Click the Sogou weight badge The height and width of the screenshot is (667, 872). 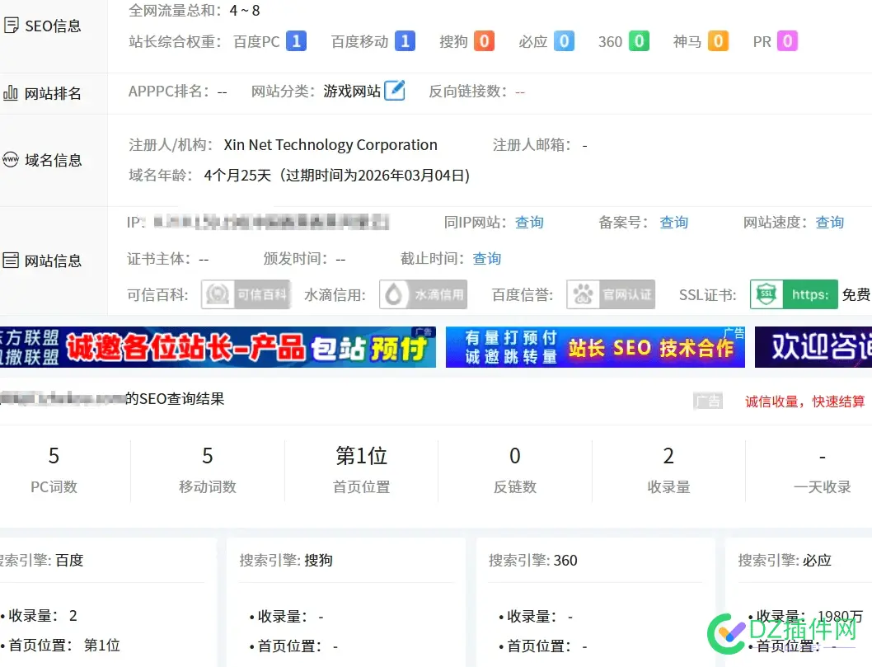click(x=484, y=41)
